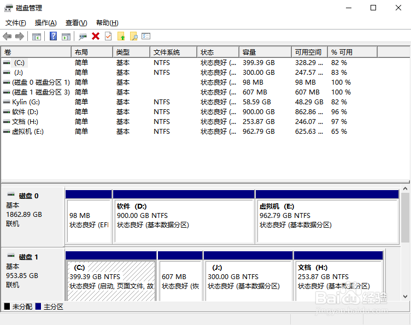
Task: Toggle the action pane icon
Action: coord(66,37)
